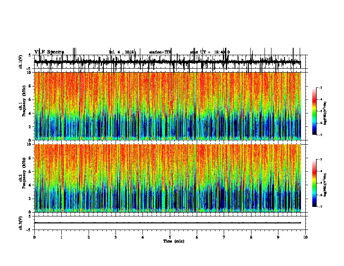Click the 'station=ITK' header label
Viewport: 344px width, 266px height.
click(160, 52)
